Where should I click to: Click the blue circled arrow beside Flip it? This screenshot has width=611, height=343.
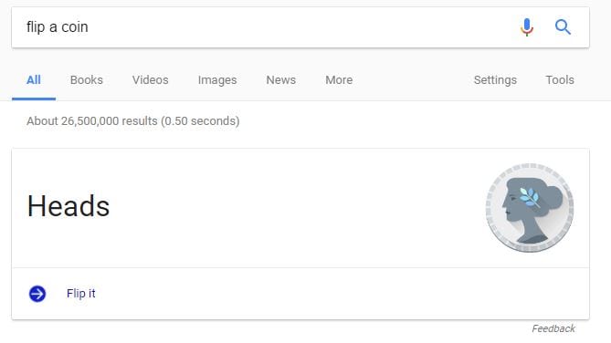coord(37,294)
